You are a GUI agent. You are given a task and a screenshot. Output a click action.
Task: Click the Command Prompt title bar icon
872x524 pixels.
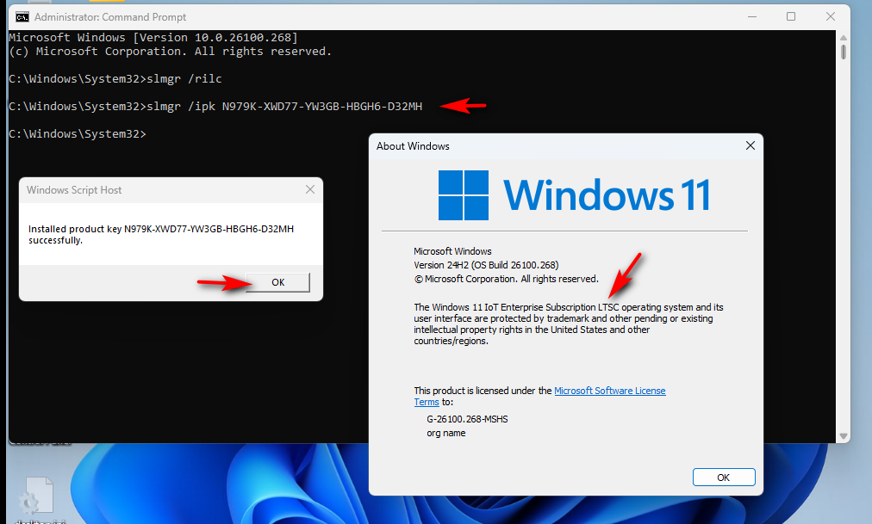pos(22,17)
